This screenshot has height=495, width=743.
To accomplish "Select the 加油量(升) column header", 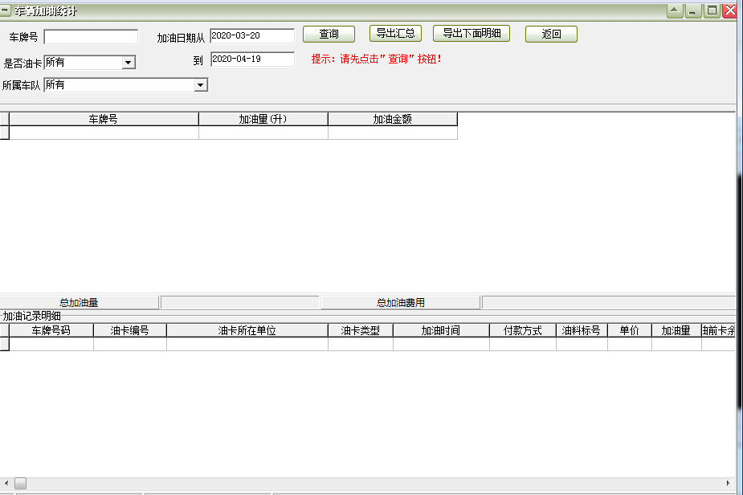I will click(263, 119).
